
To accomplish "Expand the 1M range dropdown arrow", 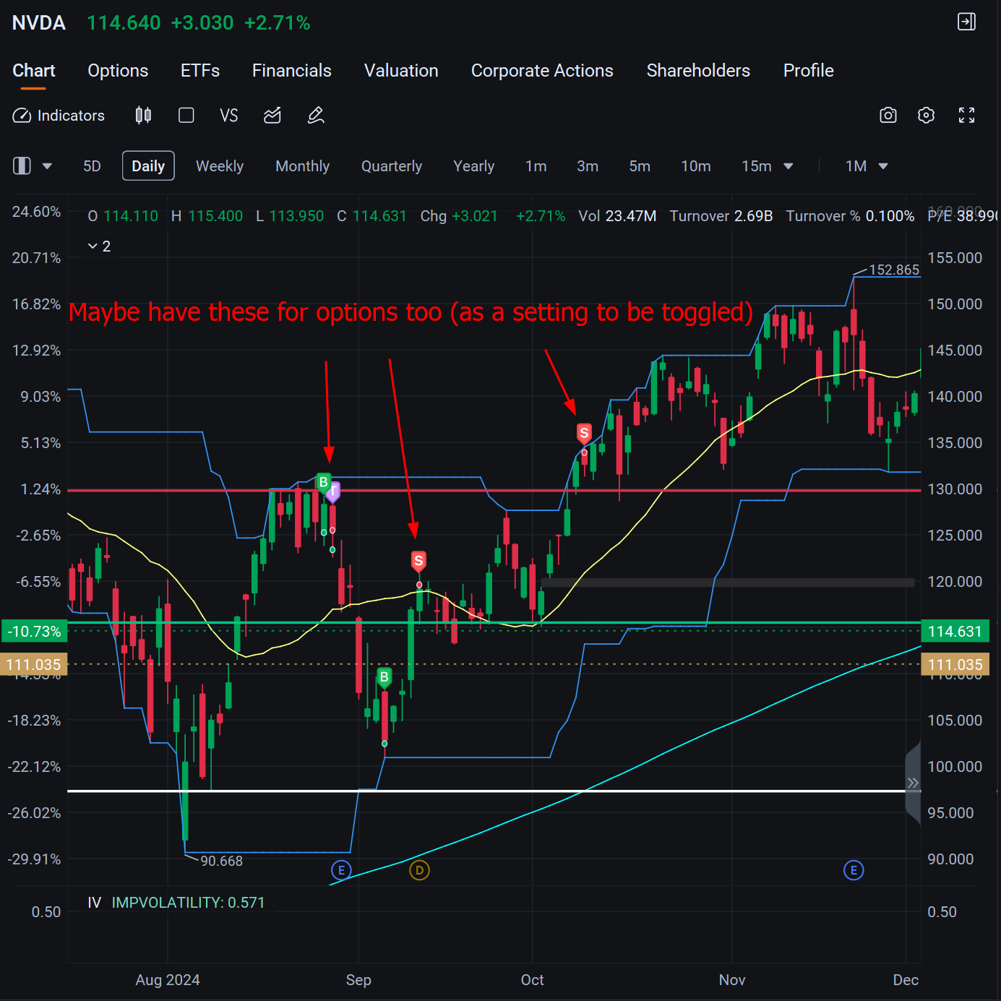I will (x=883, y=166).
